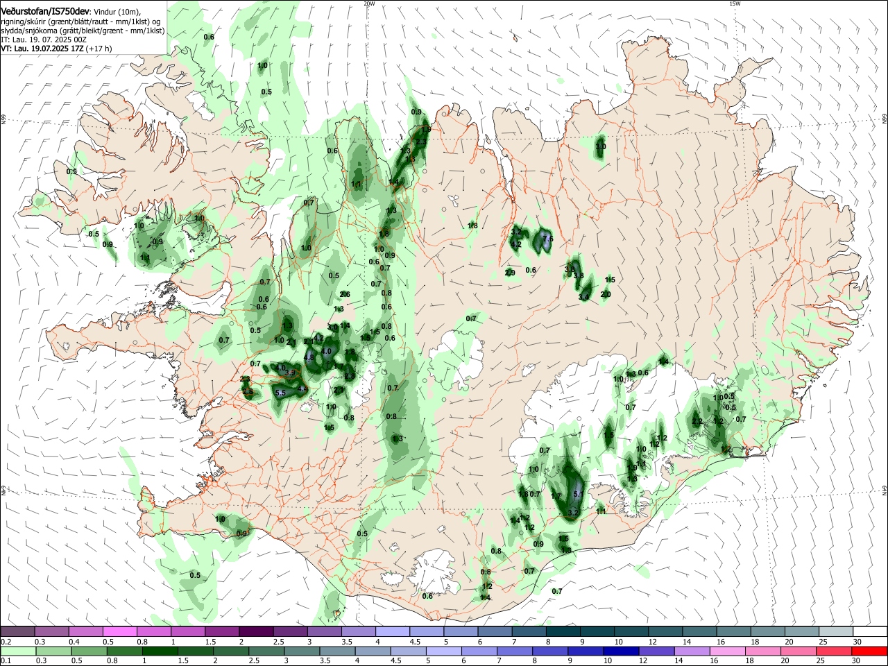Screen dimensions: 888x666
Task: Select the 5.1 precipitation value on the map
Action: [579, 494]
